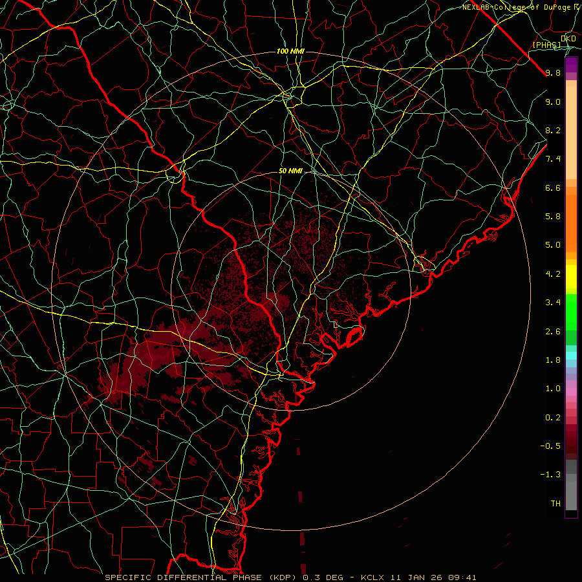The width and height of the screenshot is (582, 582).
Task: Click the "11 JAN 26" date text
Action: click(x=417, y=577)
